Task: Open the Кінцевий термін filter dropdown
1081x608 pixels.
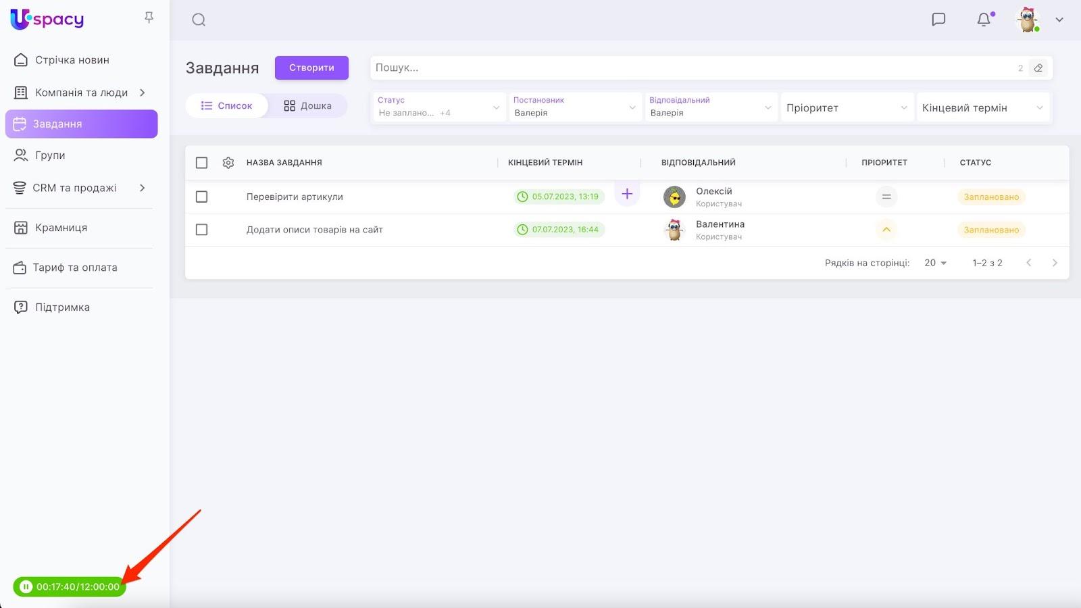Action: coord(983,107)
